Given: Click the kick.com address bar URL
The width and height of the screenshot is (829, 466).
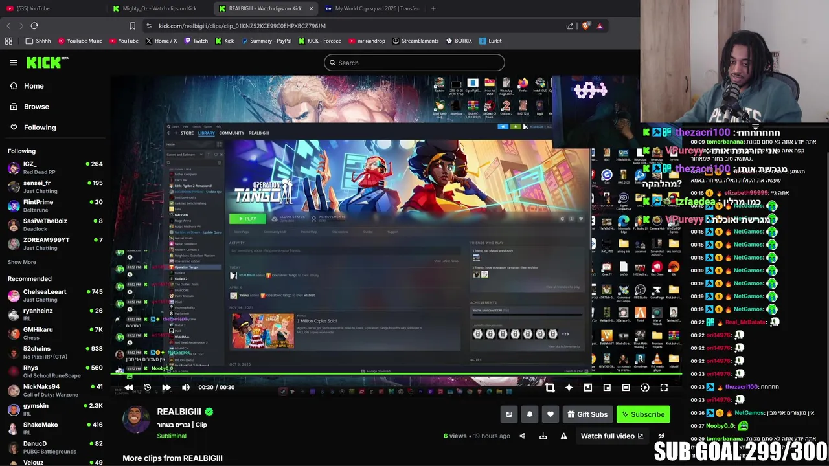Looking at the screenshot, I should click(242, 26).
